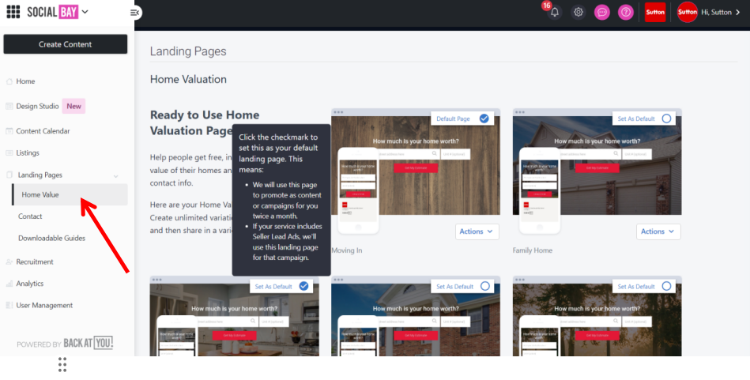This screenshot has width=750, height=380.
Task: Set Family Home page as default
Action: click(666, 119)
